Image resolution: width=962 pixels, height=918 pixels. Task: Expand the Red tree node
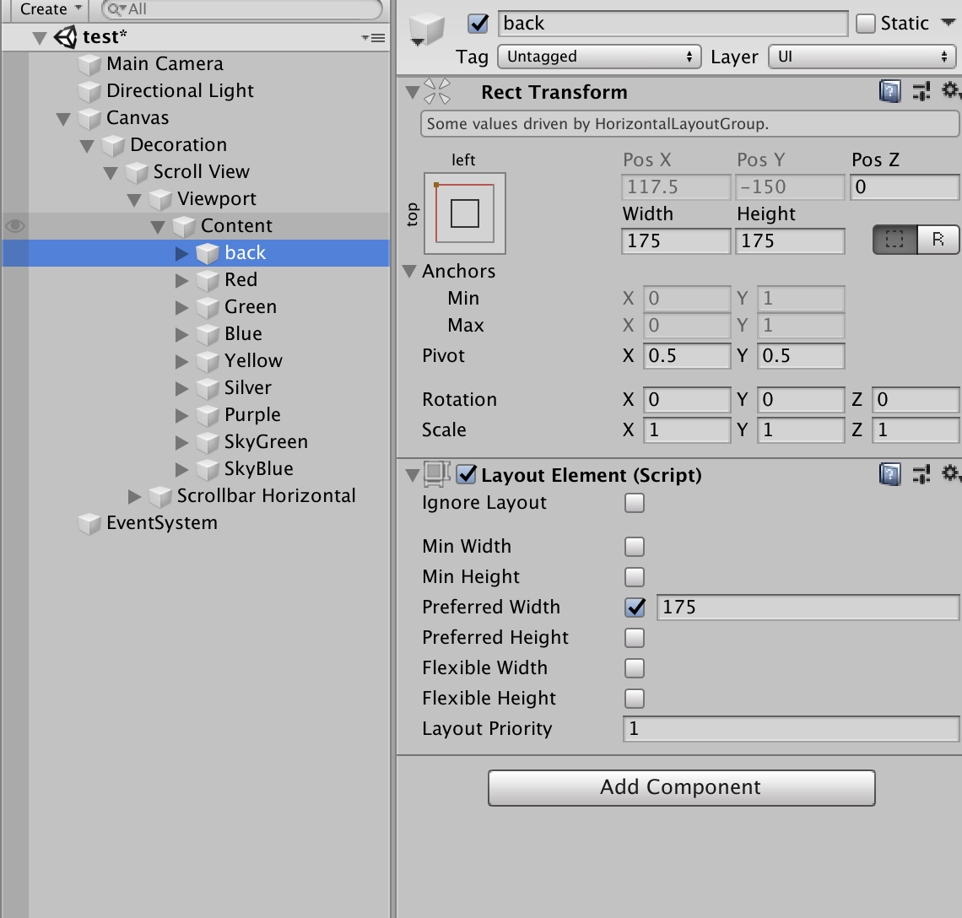point(181,280)
